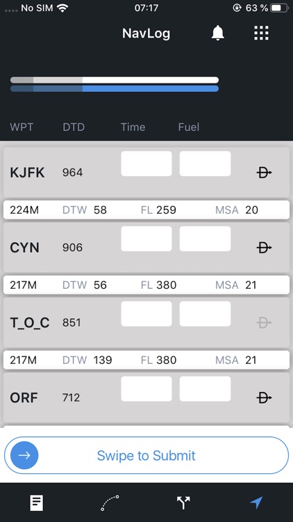Click the KJFK Time input box
The image size is (293, 522).
146,164
